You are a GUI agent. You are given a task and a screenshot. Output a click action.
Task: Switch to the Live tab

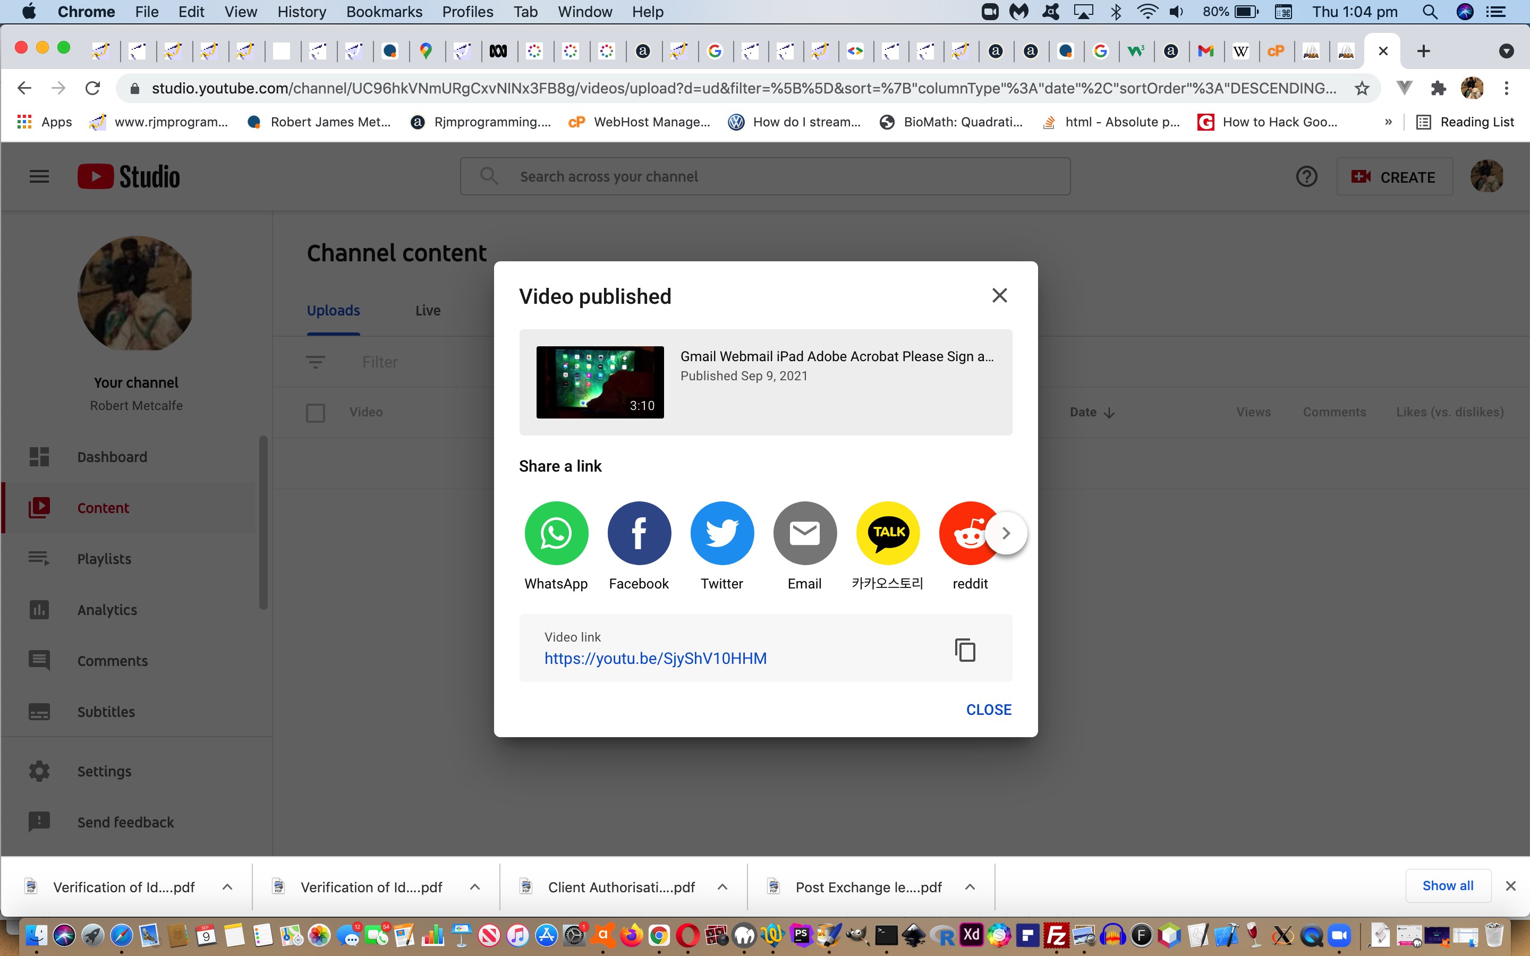click(428, 311)
